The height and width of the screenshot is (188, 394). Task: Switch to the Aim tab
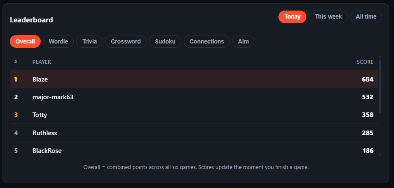pyautogui.click(x=243, y=41)
